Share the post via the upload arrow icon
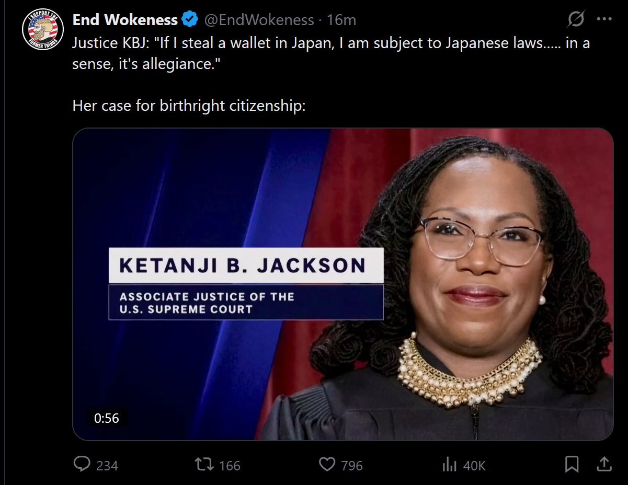The height and width of the screenshot is (485, 628). [603, 464]
